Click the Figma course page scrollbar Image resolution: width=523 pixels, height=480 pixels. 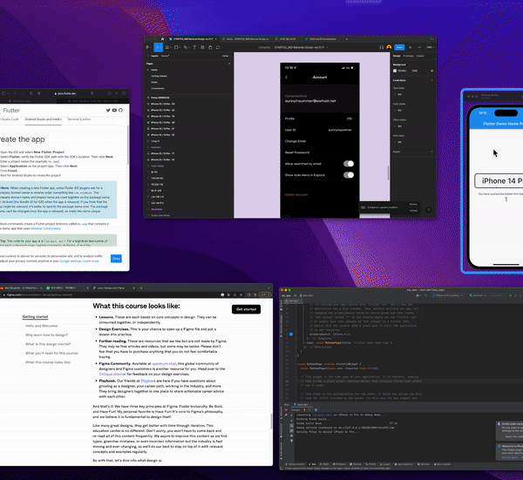pyautogui.click(x=271, y=422)
